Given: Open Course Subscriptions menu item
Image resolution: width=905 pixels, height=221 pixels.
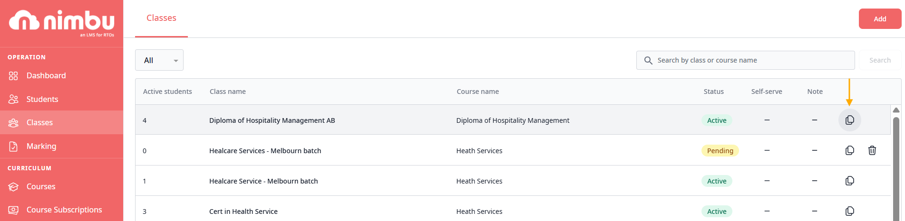Looking at the screenshot, I should (x=64, y=210).
